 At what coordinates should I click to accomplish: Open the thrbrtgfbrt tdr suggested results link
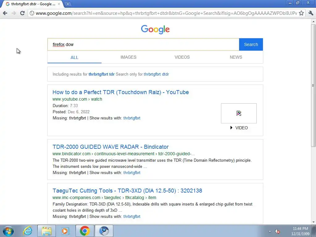pos(102,74)
